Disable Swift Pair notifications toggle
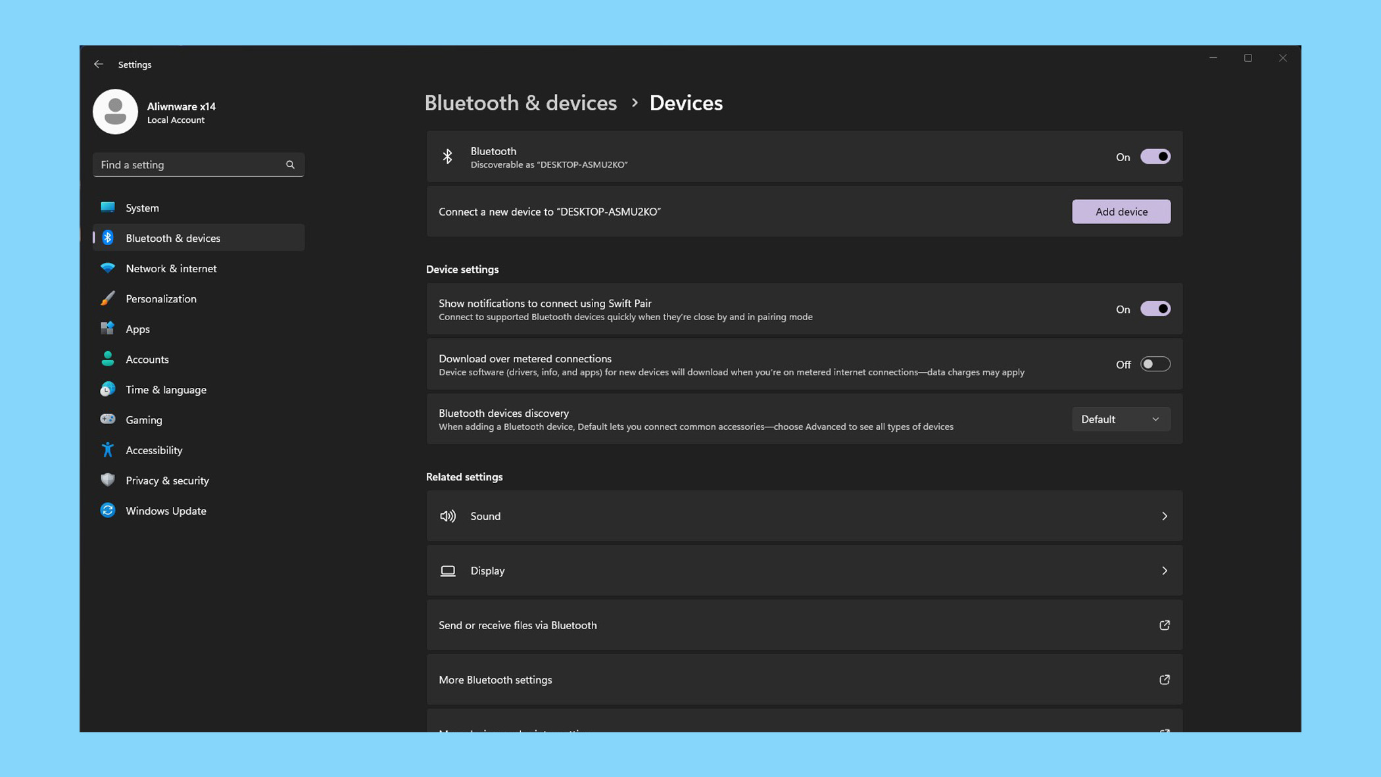 (1155, 309)
